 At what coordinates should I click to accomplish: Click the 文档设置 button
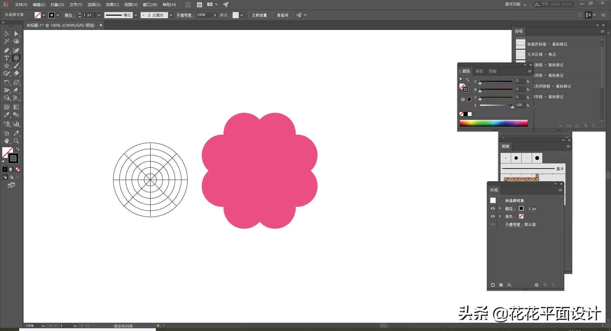pos(259,15)
